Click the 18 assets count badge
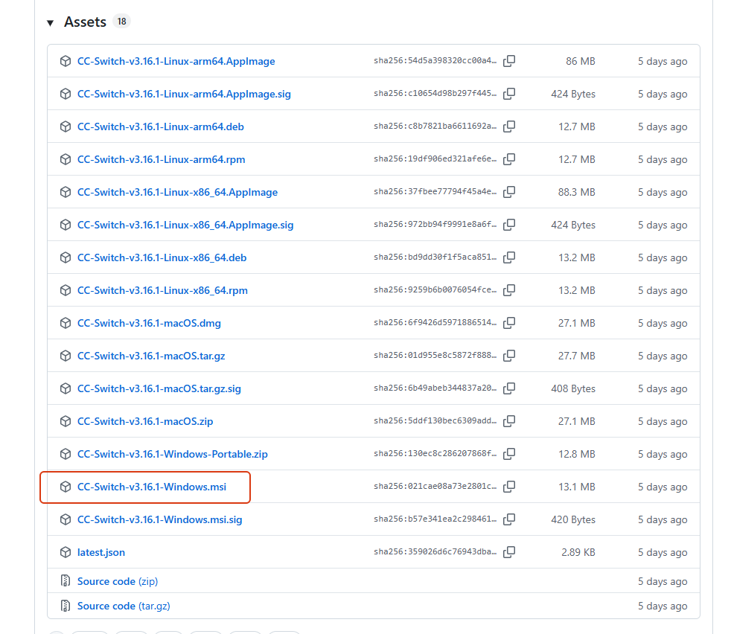731x634 pixels. click(121, 22)
